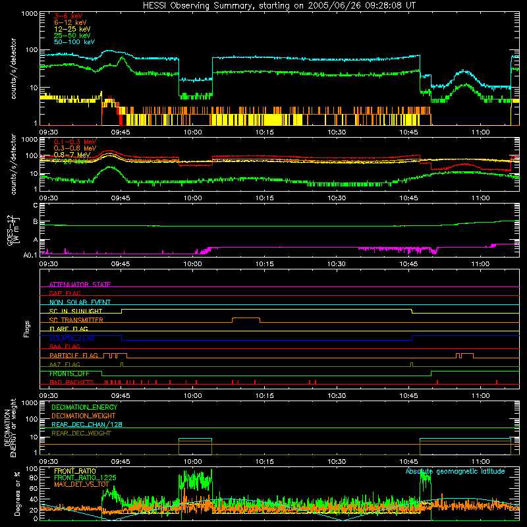Click the 11:00 tick under the GOES panel
Screen dimensions: 527x527
pyautogui.click(x=480, y=264)
